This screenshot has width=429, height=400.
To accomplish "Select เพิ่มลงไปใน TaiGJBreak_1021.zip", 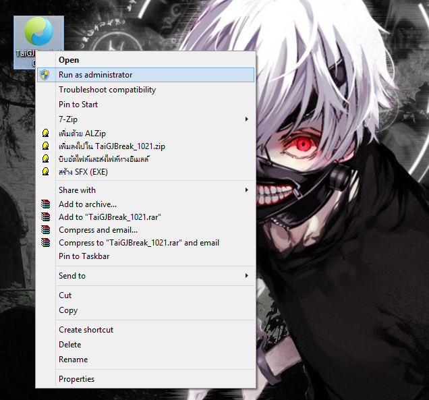I will (146, 146).
